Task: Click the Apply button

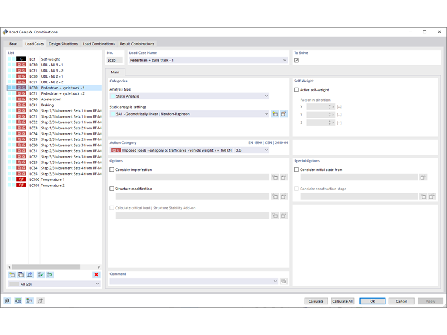Action: (431, 301)
